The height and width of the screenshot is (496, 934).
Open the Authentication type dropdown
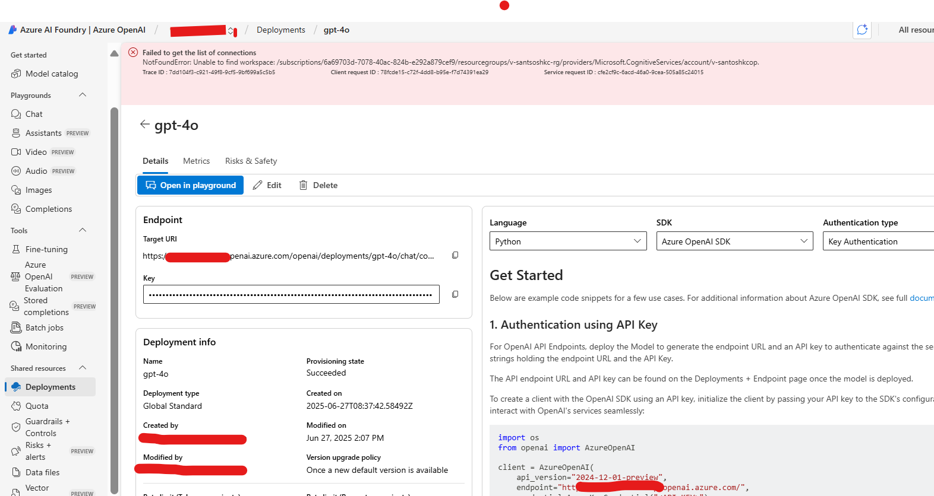point(878,241)
